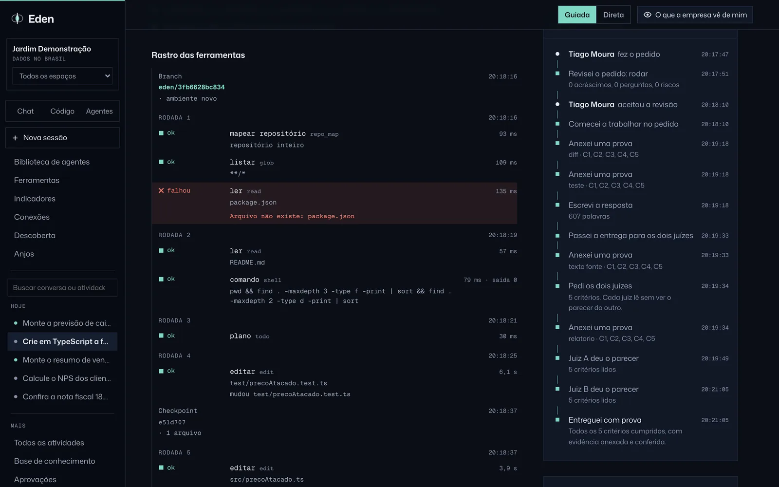
Task: Open the Ferramentas menu item
Action: (37, 180)
